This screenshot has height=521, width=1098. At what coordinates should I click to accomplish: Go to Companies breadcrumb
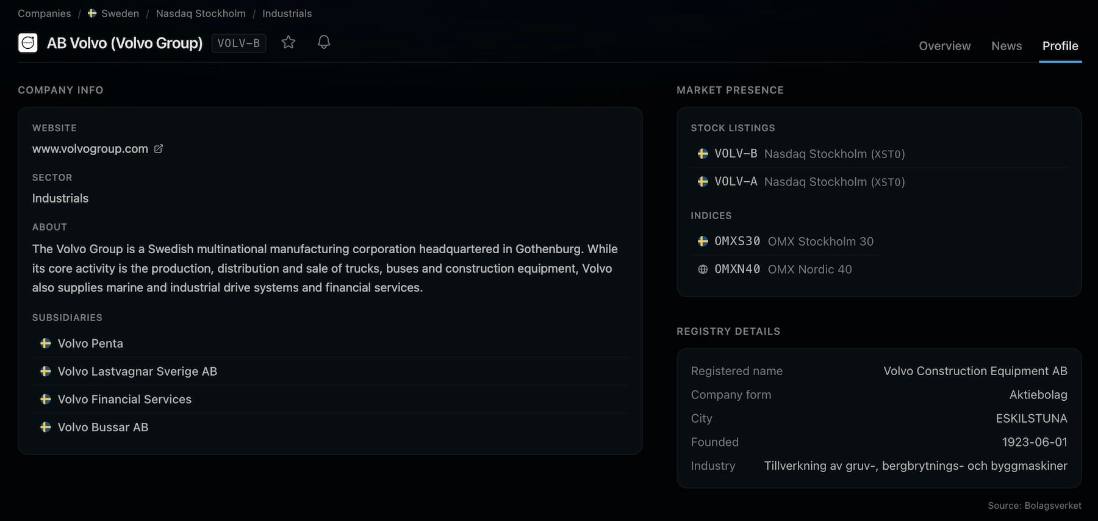click(x=45, y=13)
